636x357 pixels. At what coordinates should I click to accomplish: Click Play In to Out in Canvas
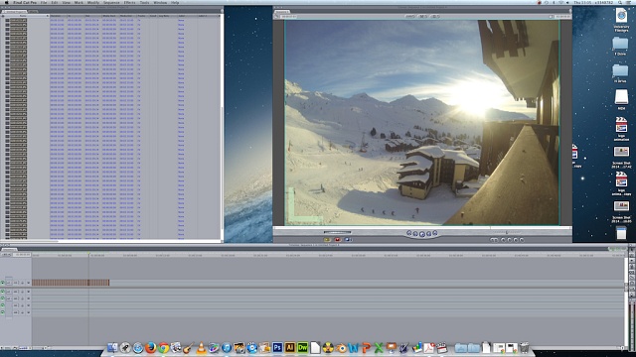click(x=415, y=234)
